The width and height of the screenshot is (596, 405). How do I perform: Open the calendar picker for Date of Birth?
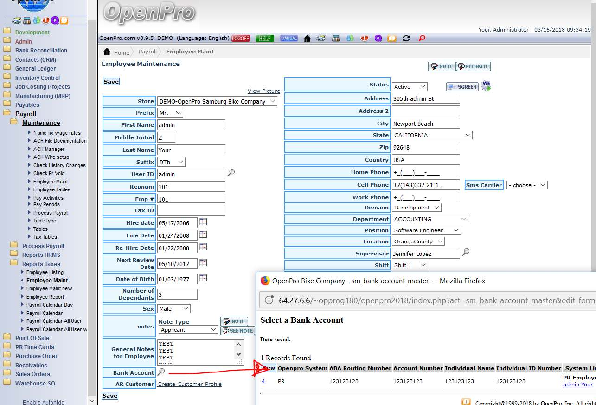[x=203, y=278]
